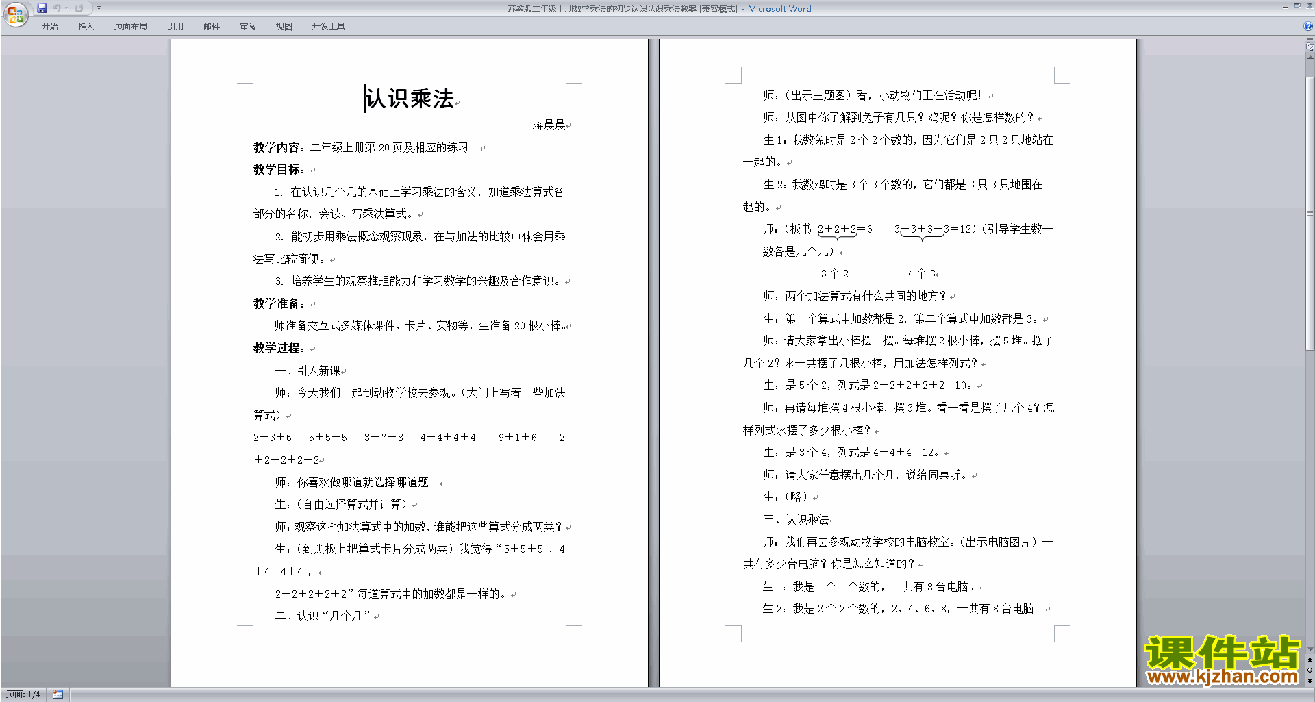Click the text 4个3 on page two

pyautogui.click(x=922, y=274)
